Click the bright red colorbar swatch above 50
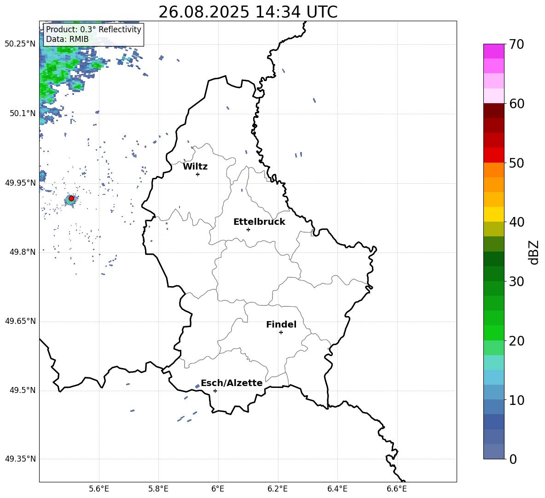The height and width of the screenshot is (498, 545). (493, 155)
